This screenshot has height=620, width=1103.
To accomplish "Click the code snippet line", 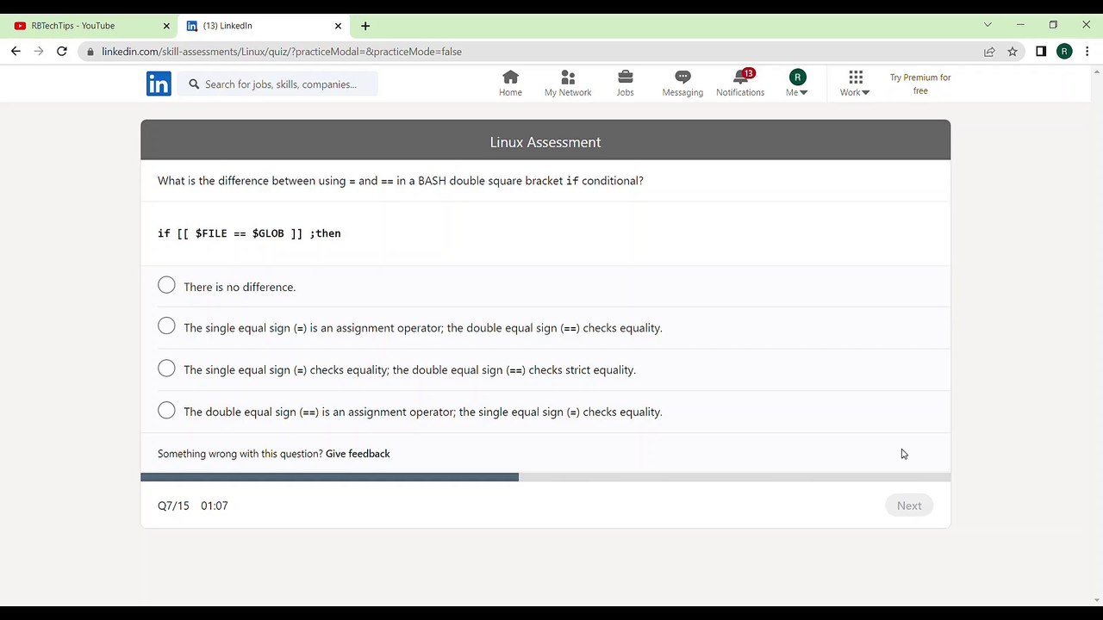I will (249, 233).
